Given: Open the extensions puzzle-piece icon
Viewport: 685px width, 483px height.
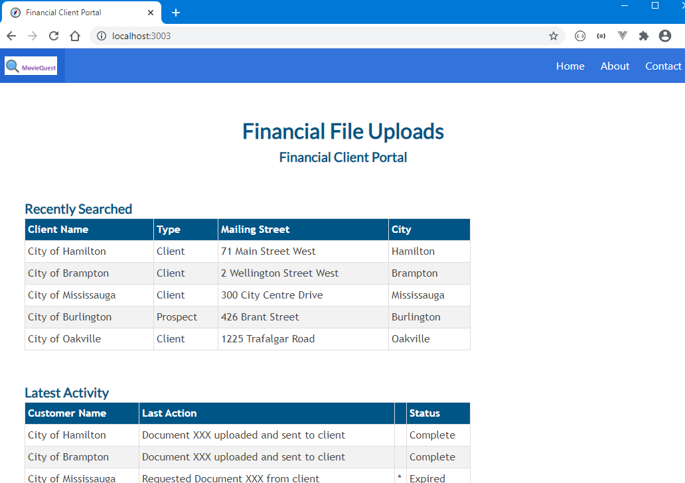Looking at the screenshot, I should pyautogui.click(x=643, y=36).
